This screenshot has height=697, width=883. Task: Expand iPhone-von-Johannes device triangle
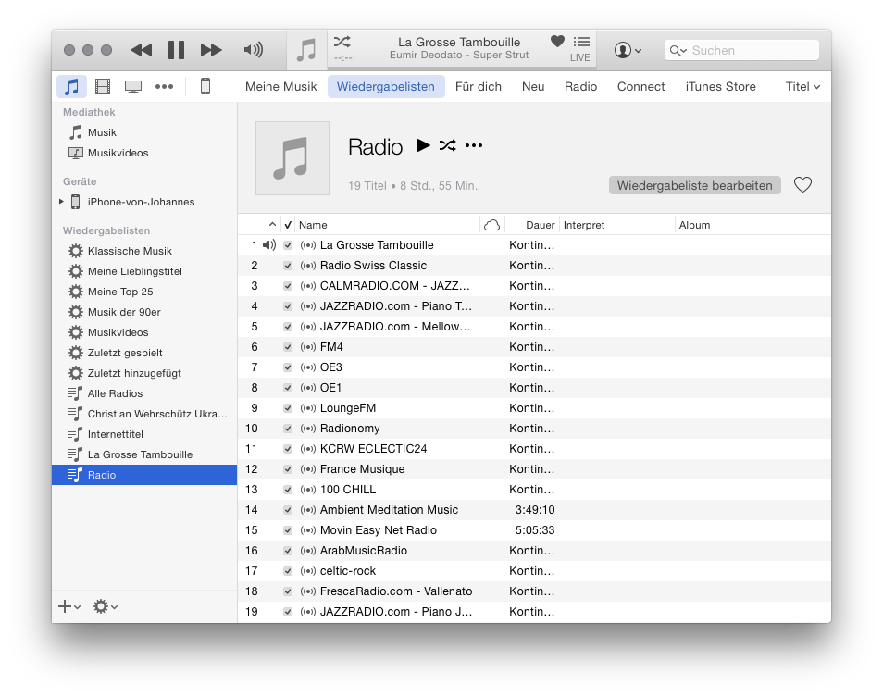coord(61,202)
